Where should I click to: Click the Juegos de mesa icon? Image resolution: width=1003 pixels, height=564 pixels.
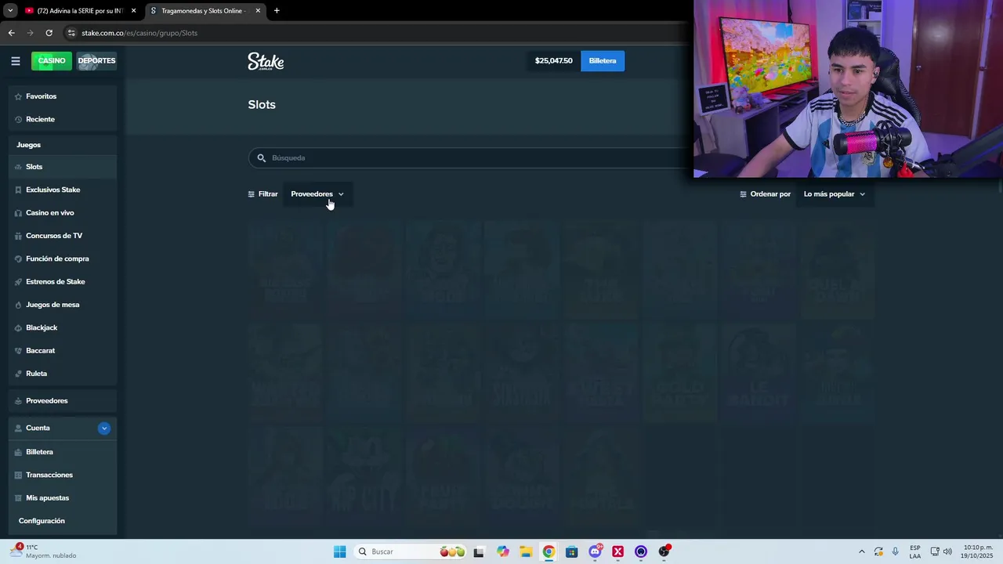[19, 305]
